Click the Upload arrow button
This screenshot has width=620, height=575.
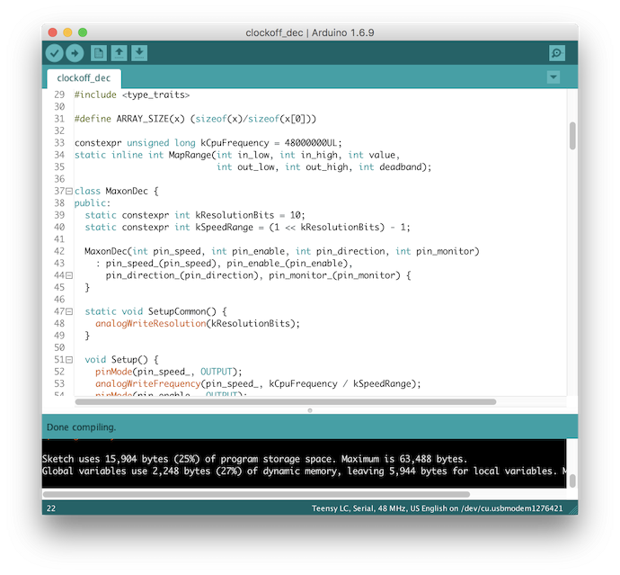coord(75,53)
